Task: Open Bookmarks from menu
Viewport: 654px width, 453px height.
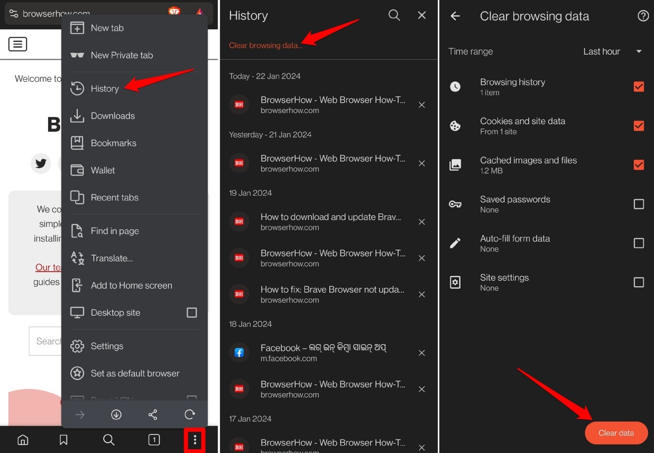Action: 135,143
